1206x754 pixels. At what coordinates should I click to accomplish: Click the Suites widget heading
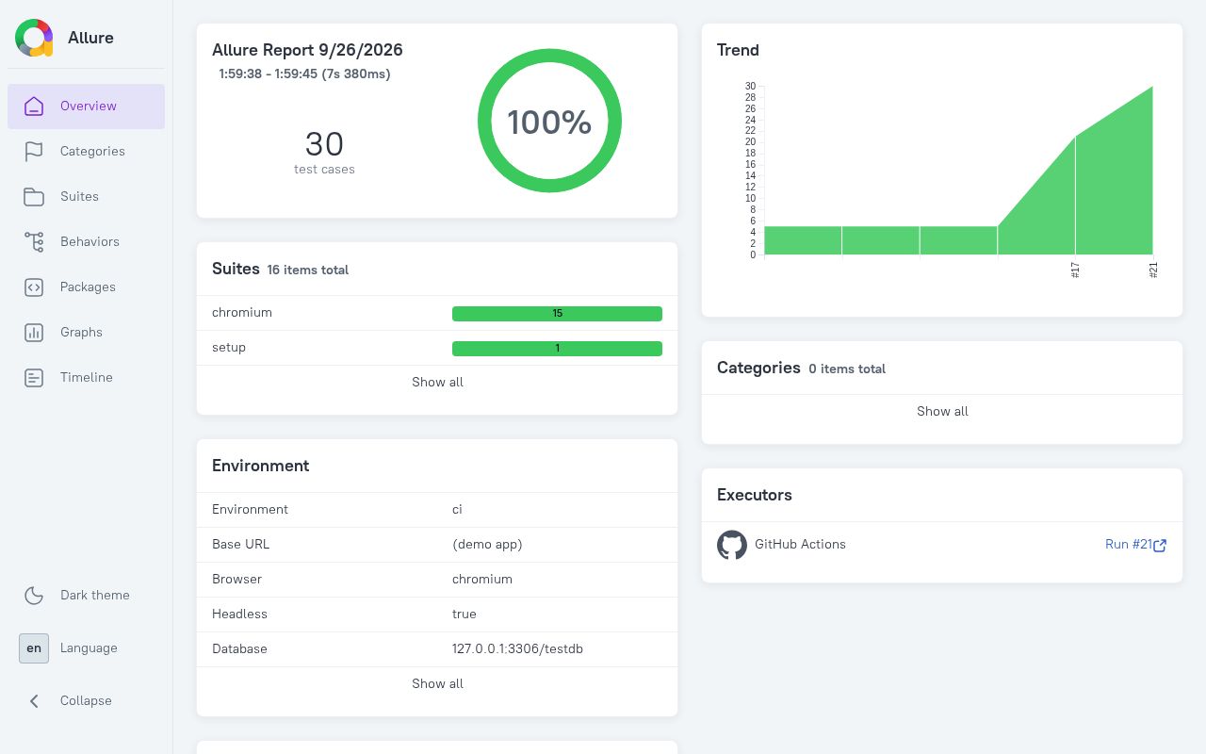pos(236,269)
